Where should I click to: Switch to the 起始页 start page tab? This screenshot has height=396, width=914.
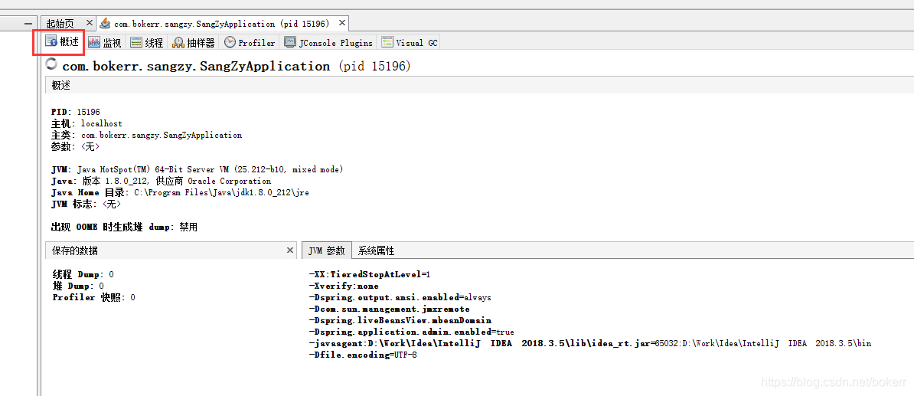coord(60,24)
